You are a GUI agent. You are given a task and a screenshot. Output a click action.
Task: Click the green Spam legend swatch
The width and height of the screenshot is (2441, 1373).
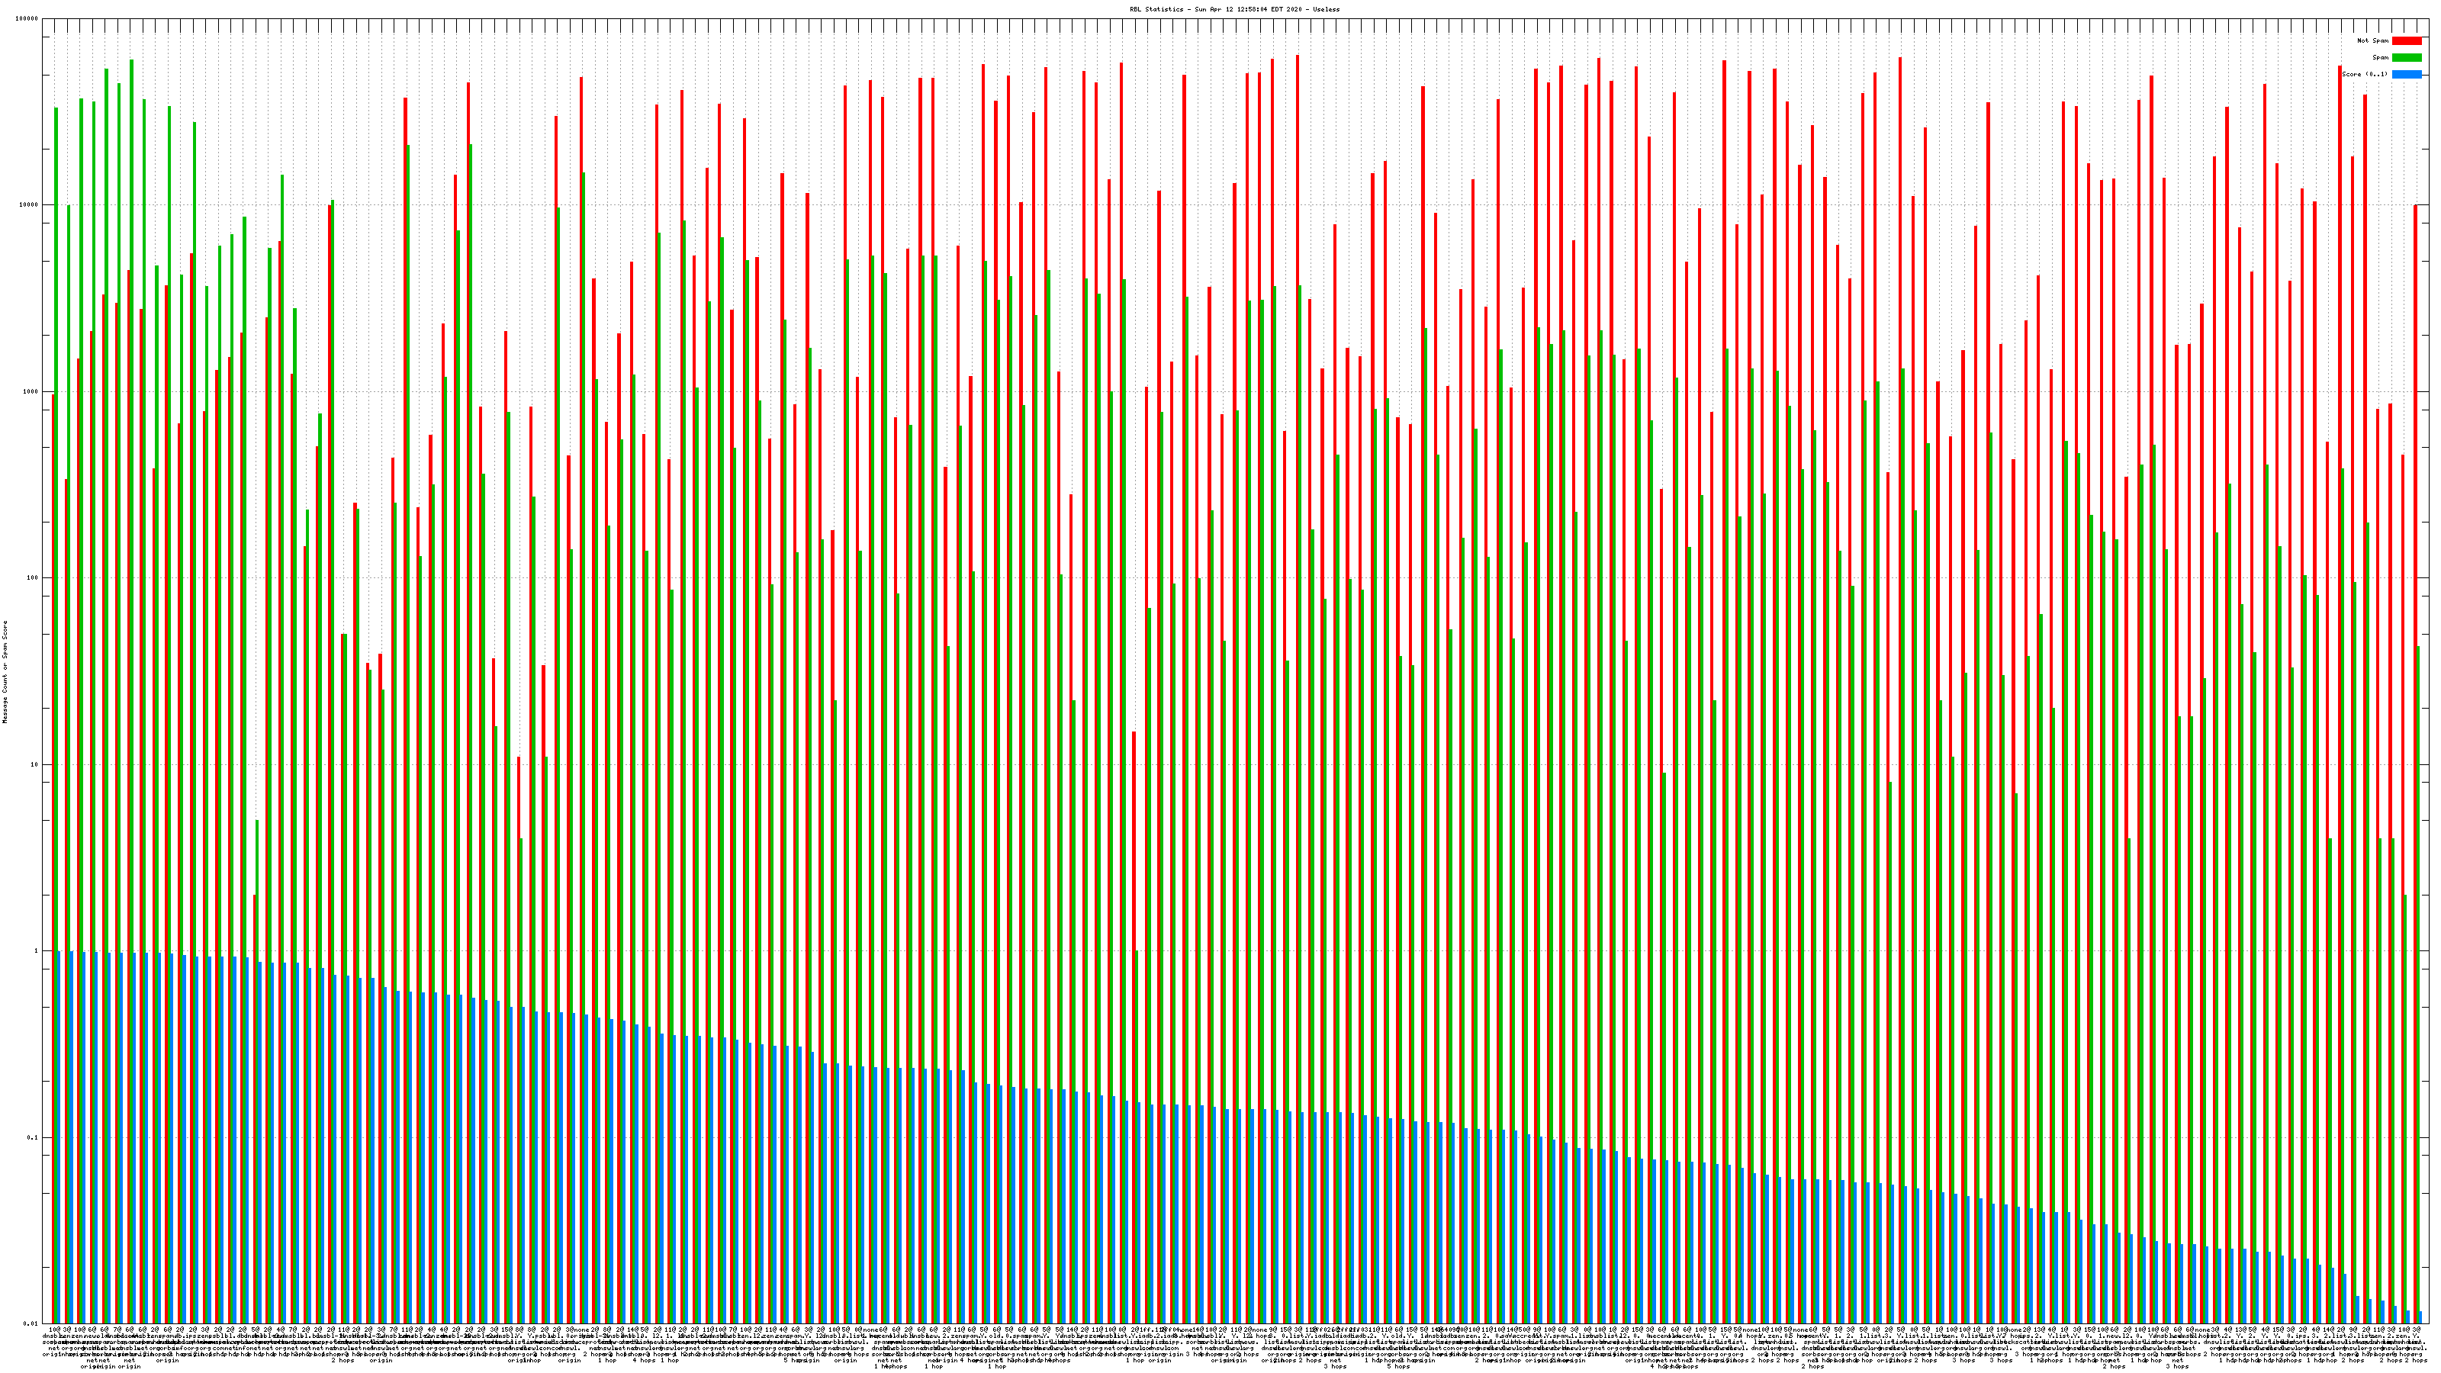click(2407, 58)
